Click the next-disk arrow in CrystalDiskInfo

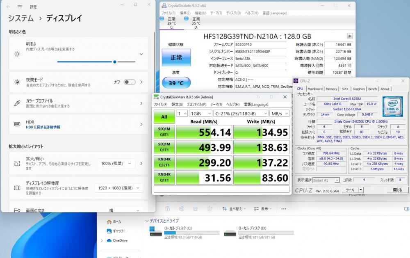350,36
